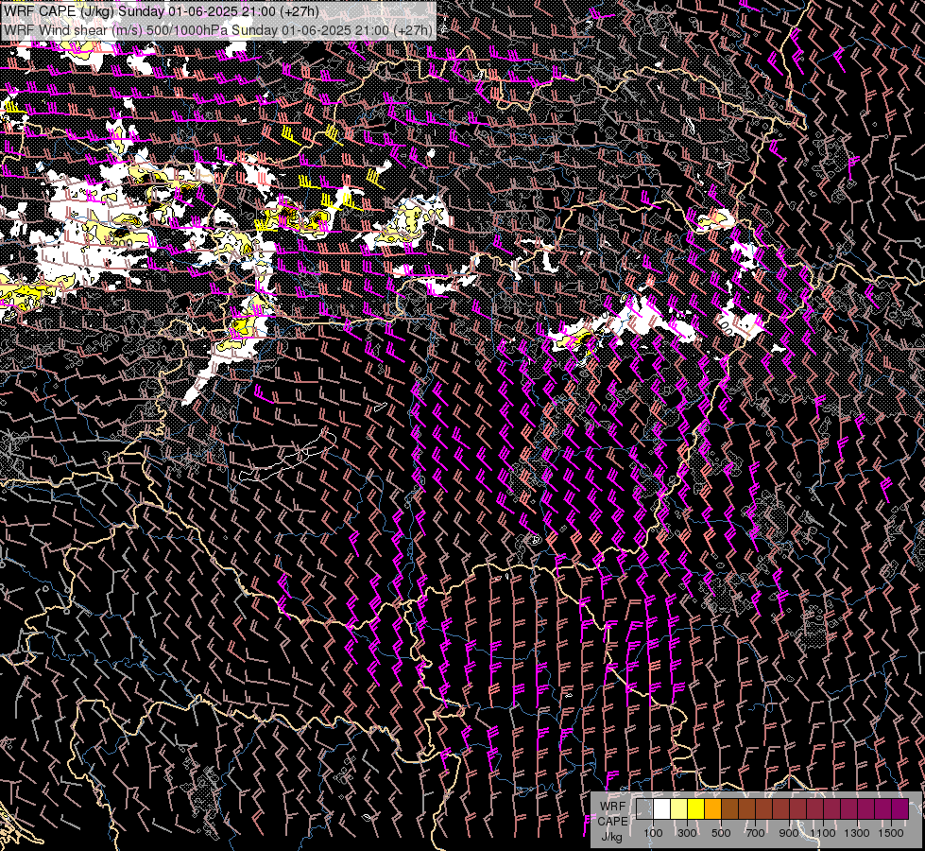
Task: Select the orange legend swatch
Action: [712, 809]
